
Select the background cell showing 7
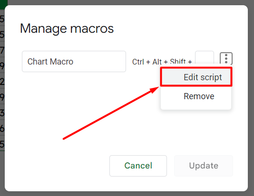pos(2,50)
